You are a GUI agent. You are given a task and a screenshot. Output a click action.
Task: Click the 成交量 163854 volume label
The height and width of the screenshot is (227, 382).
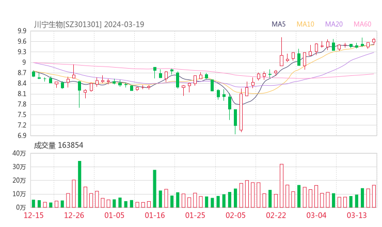pyautogui.click(x=58, y=145)
